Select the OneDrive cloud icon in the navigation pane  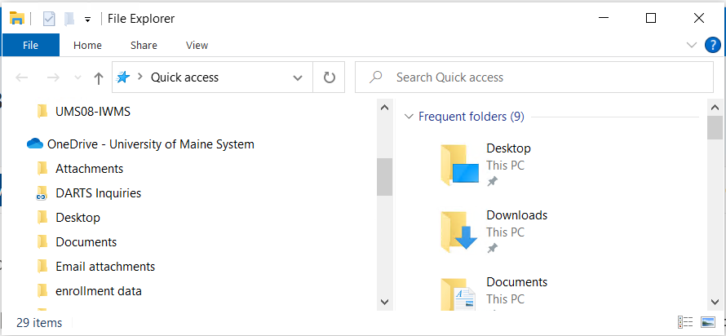point(35,144)
